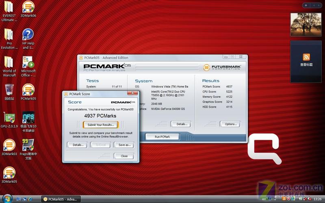The width and height of the screenshot is (325, 203).
Task: Launch the PCMark05 desktop shortcut
Action: coord(28,92)
